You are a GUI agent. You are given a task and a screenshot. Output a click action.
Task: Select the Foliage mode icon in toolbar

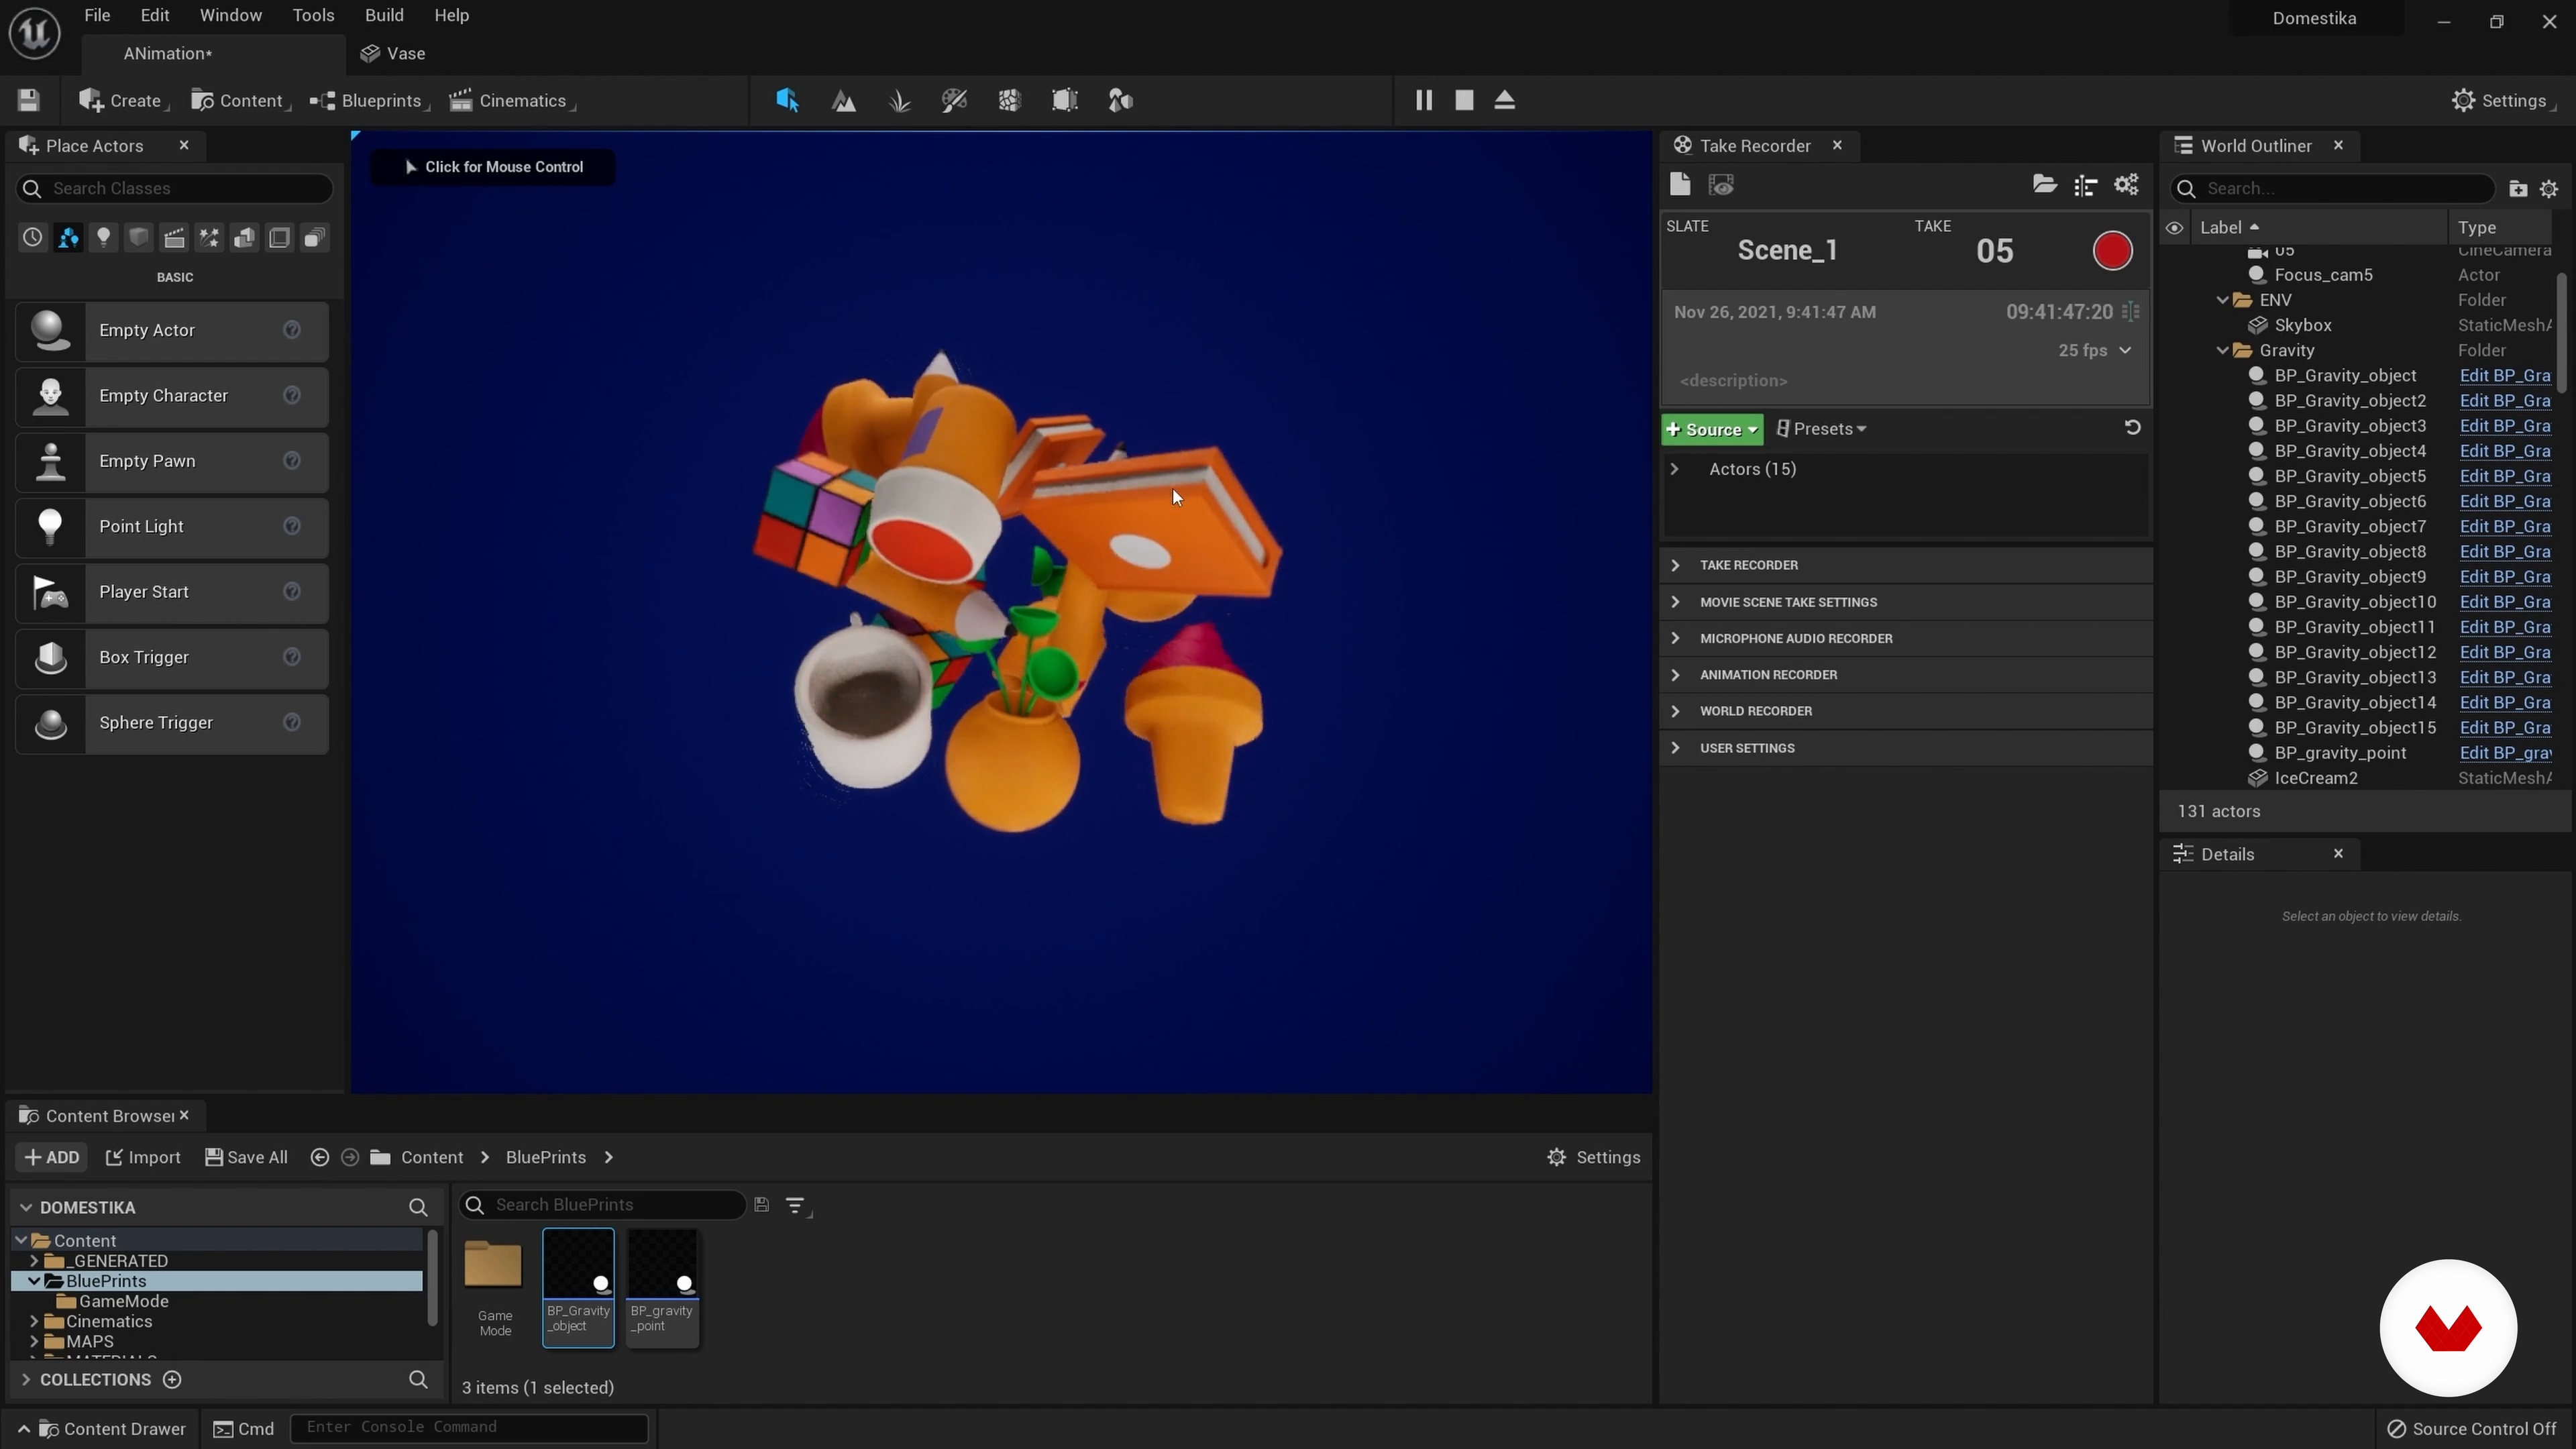[x=899, y=101]
